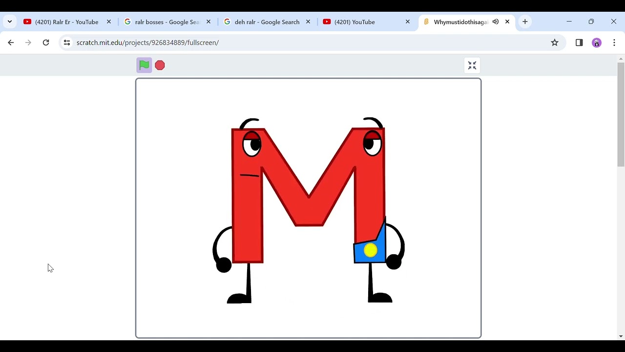This screenshot has height=352, width=625.
Task: Go back using the browser back arrow
Action: [11, 43]
